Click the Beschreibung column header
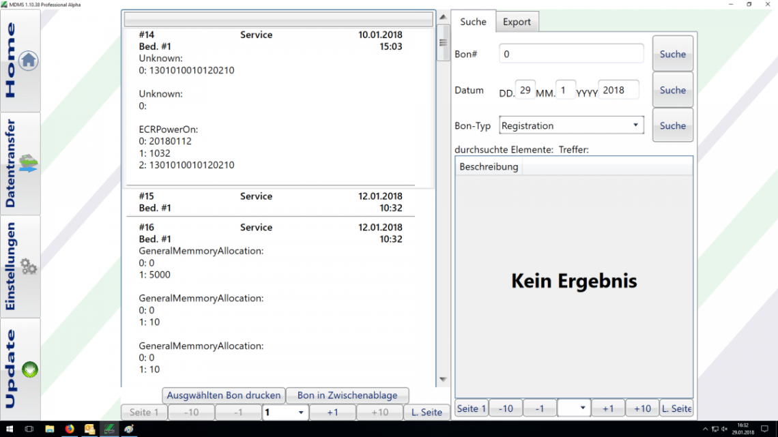 click(x=489, y=166)
